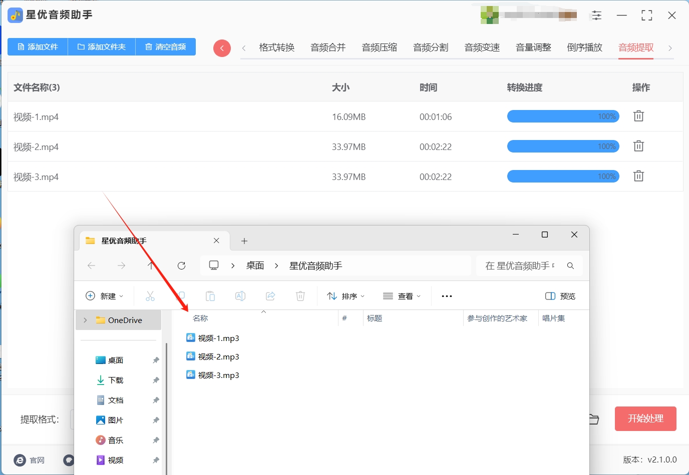The image size is (689, 475).
Task: Delete 视频-3.mp4 using its trash icon
Action: 638,176
